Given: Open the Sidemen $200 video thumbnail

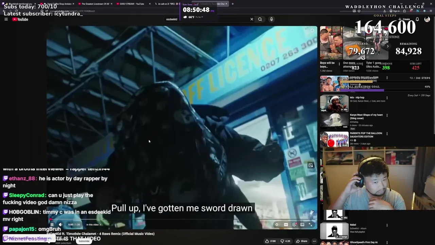Looking at the screenshot, I should point(334,84).
